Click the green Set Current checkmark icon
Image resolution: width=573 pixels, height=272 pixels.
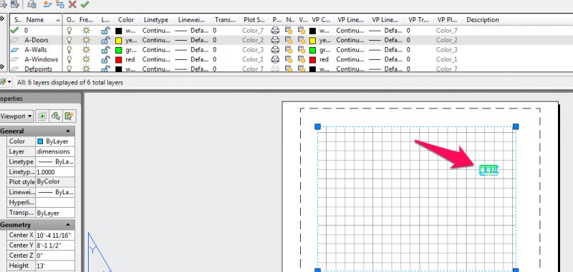pyautogui.click(x=85, y=4)
